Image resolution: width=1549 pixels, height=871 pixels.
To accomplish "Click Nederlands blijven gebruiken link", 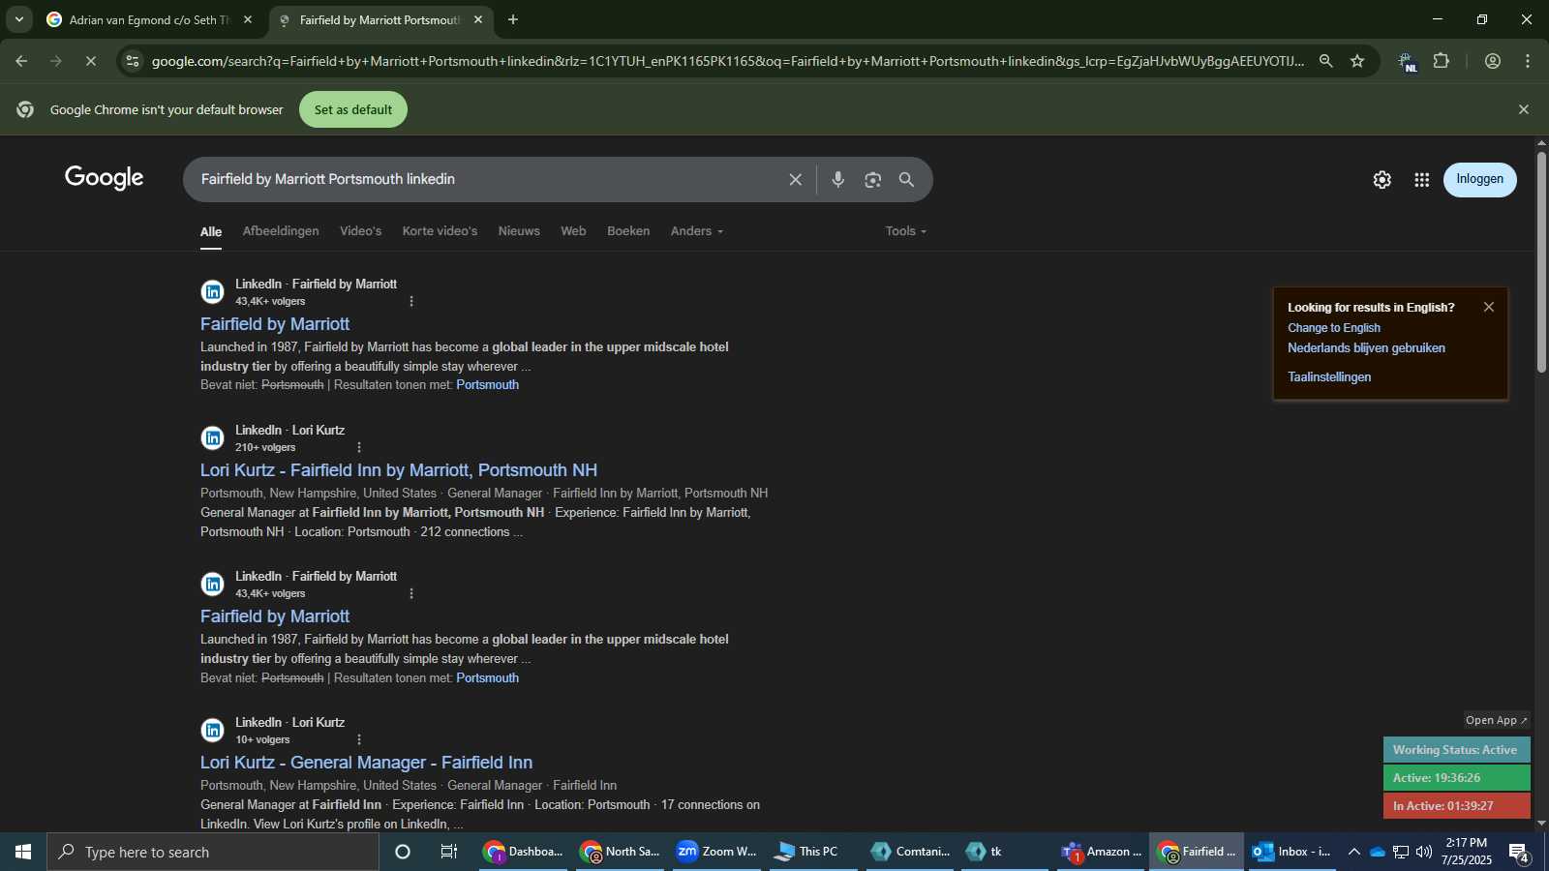I will coord(1366,348).
